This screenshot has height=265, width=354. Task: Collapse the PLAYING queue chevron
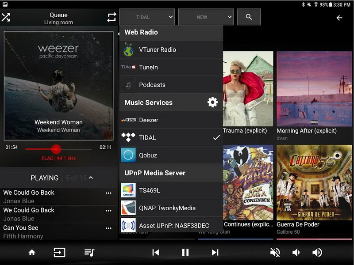click(91, 178)
